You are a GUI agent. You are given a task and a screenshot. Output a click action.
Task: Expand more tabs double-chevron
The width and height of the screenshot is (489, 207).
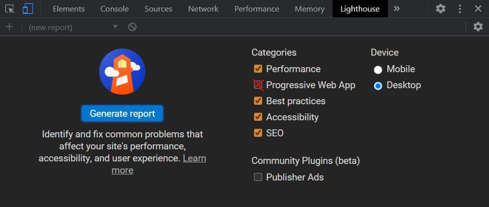pyautogui.click(x=396, y=9)
